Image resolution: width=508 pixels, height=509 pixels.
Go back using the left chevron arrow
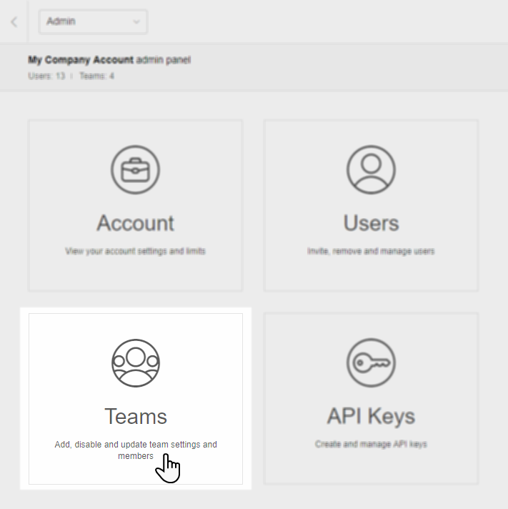coord(14,22)
